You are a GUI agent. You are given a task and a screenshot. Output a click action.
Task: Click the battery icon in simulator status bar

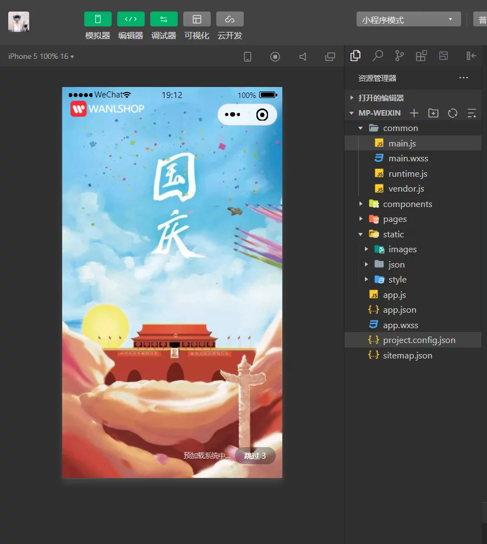269,95
